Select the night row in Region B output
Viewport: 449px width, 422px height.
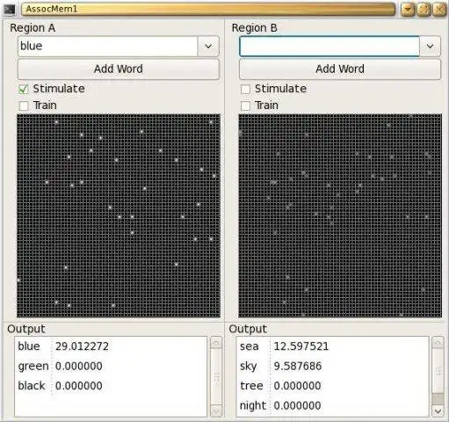(333, 405)
